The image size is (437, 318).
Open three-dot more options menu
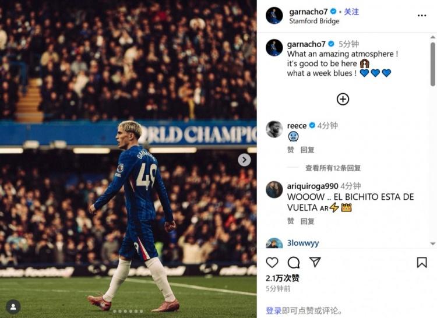(422, 16)
